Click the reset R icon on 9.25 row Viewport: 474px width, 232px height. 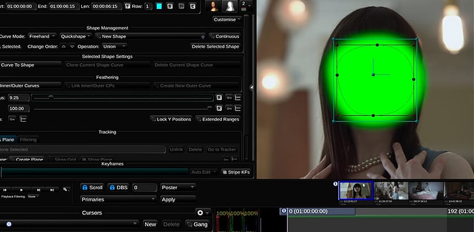click(219, 98)
